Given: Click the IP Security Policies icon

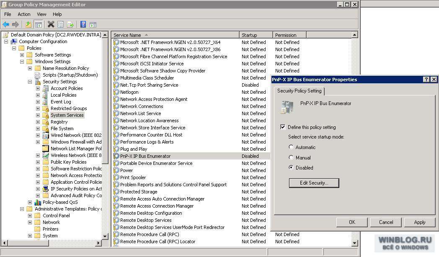Looking at the screenshot, I should point(45,189).
